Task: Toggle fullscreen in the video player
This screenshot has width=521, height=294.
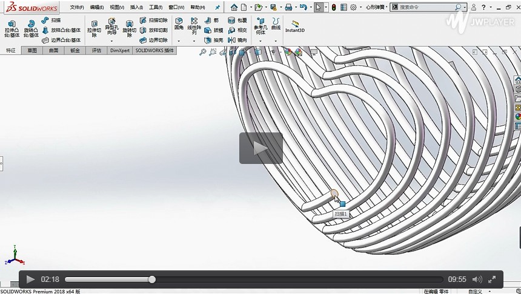Action: pos(493,279)
